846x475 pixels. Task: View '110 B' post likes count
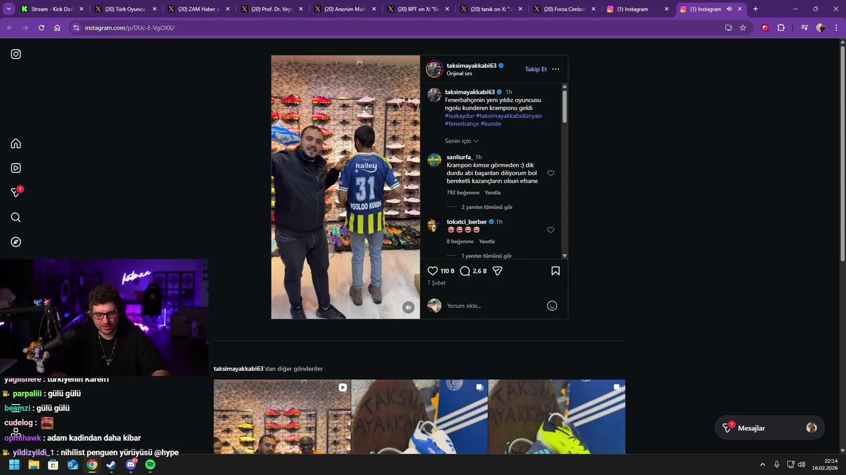tap(447, 271)
